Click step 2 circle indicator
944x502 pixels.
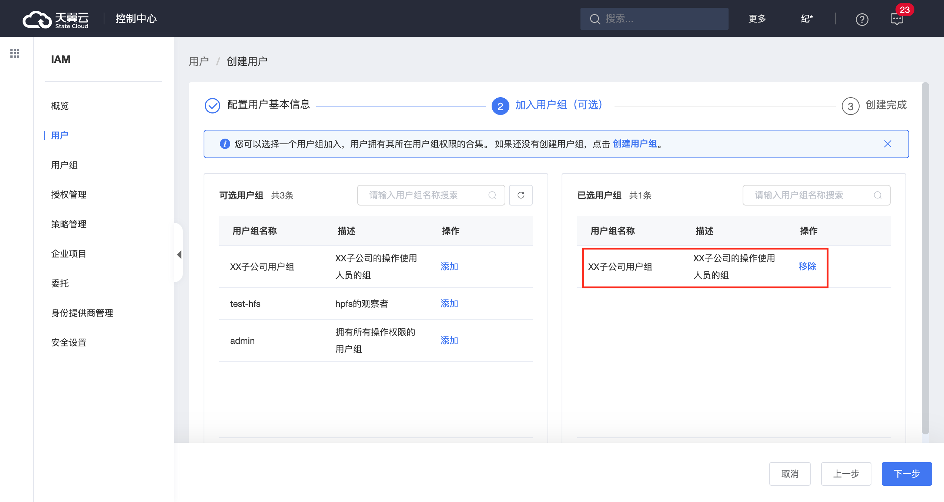tap(500, 106)
